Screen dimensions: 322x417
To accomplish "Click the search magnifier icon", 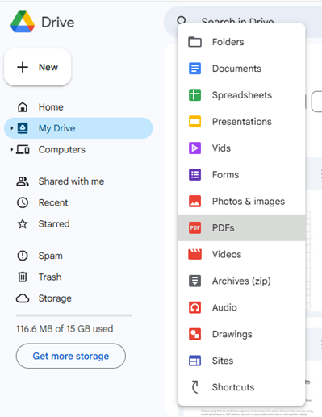I will pyautogui.click(x=182, y=20).
